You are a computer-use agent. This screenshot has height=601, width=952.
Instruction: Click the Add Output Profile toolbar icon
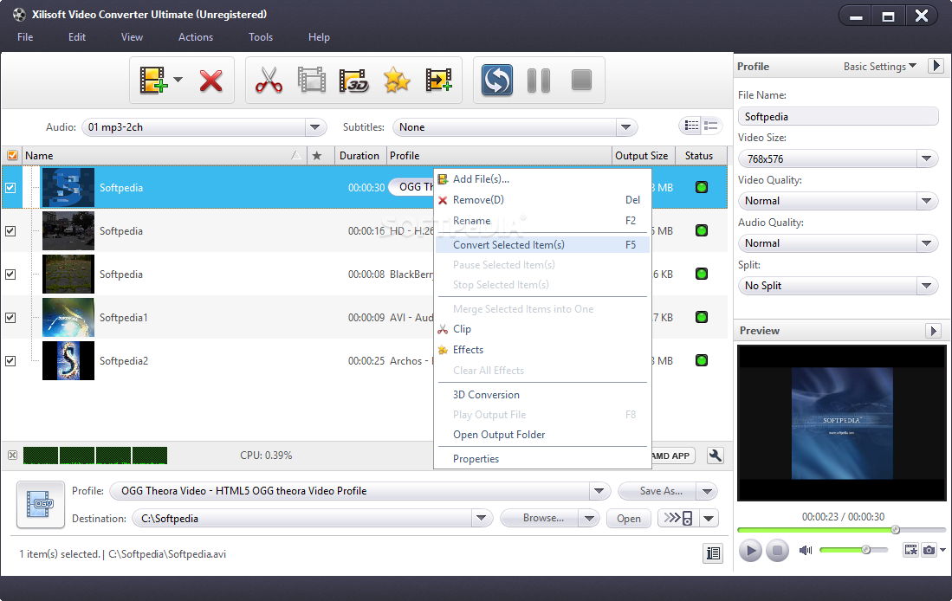pos(438,81)
